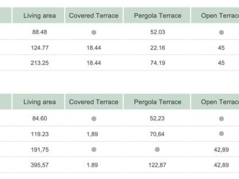Screen dimensions: 239x179
Task: Click the 22.16 pergola terrace value
Action: pos(158,48)
